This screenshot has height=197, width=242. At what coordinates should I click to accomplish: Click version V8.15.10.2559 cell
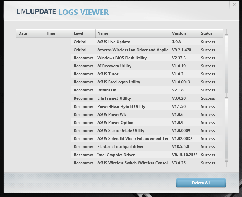point(185,155)
